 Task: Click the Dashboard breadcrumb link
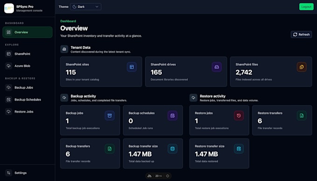point(68,21)
